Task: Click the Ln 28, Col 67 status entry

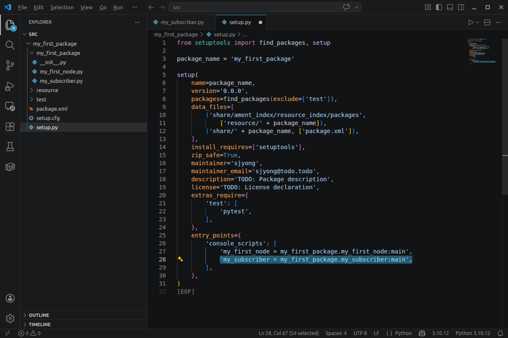Action: point(289,333)
